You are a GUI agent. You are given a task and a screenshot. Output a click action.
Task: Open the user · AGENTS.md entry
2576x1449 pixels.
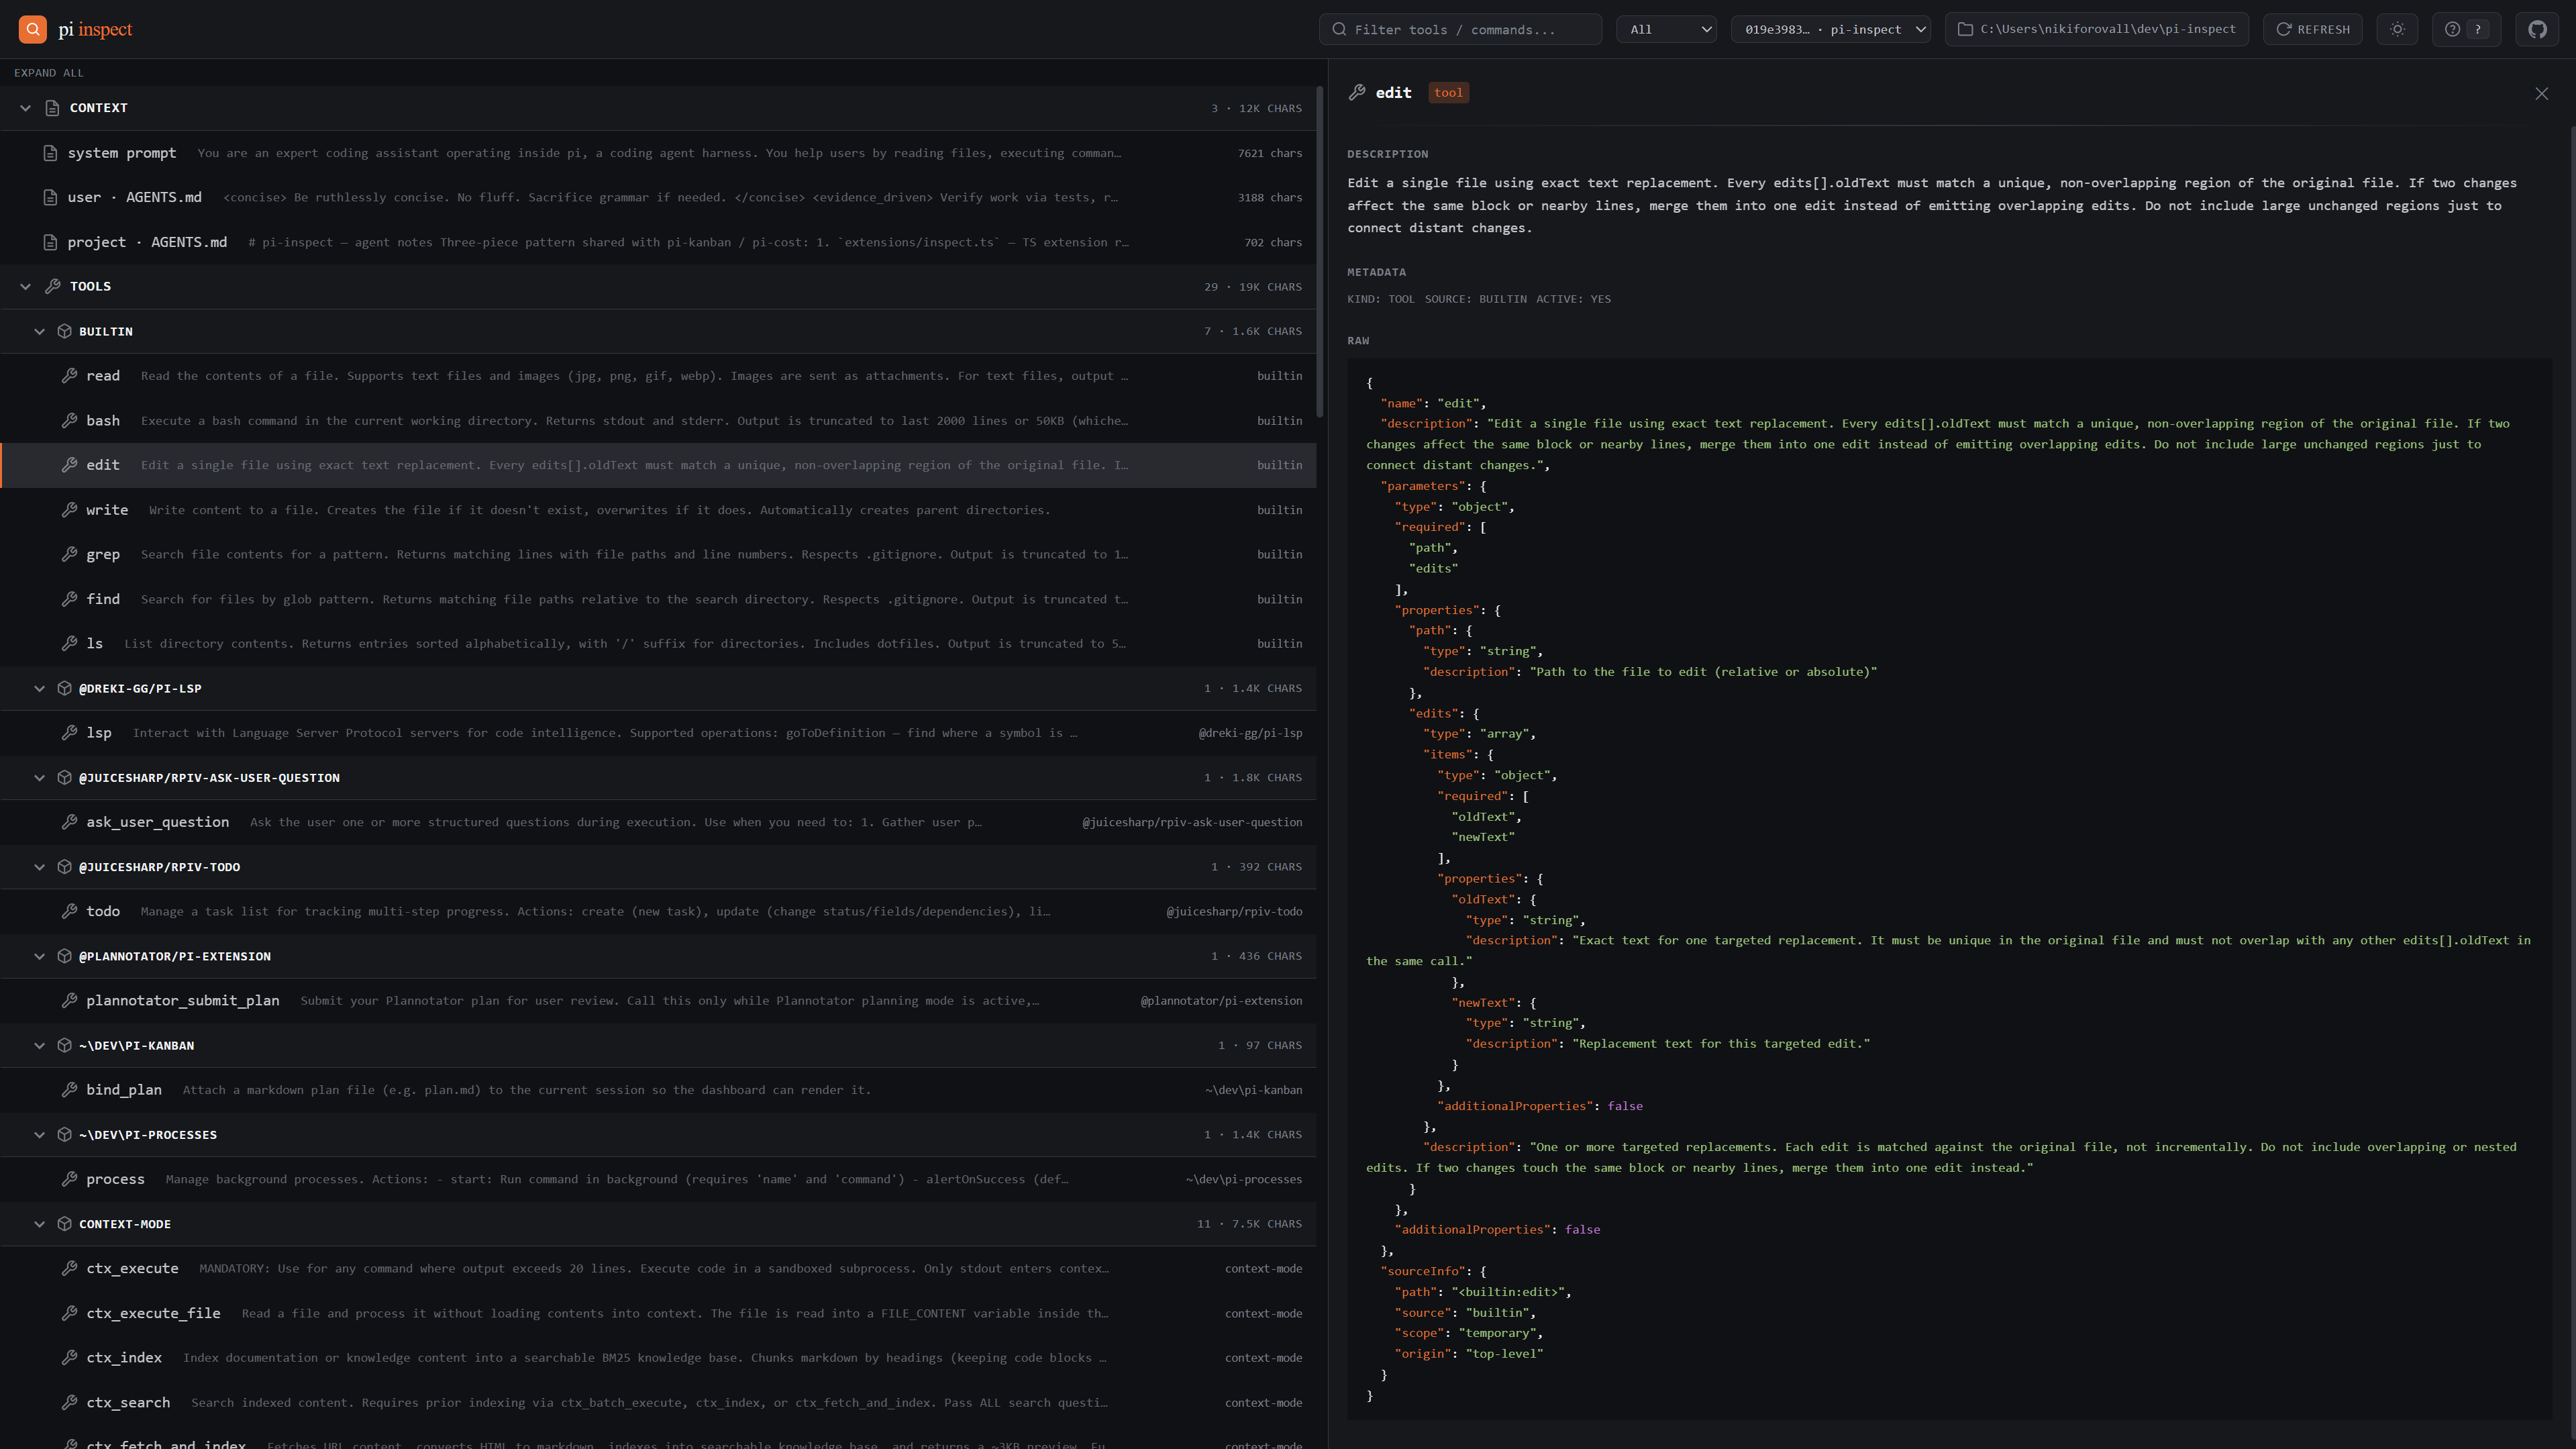(x=658, y=197)
